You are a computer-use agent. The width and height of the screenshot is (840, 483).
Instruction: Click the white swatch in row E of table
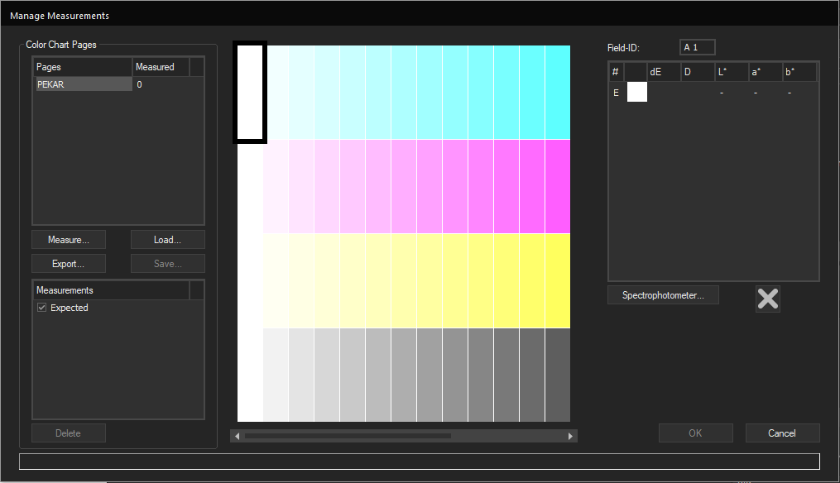tap(637, 92)
